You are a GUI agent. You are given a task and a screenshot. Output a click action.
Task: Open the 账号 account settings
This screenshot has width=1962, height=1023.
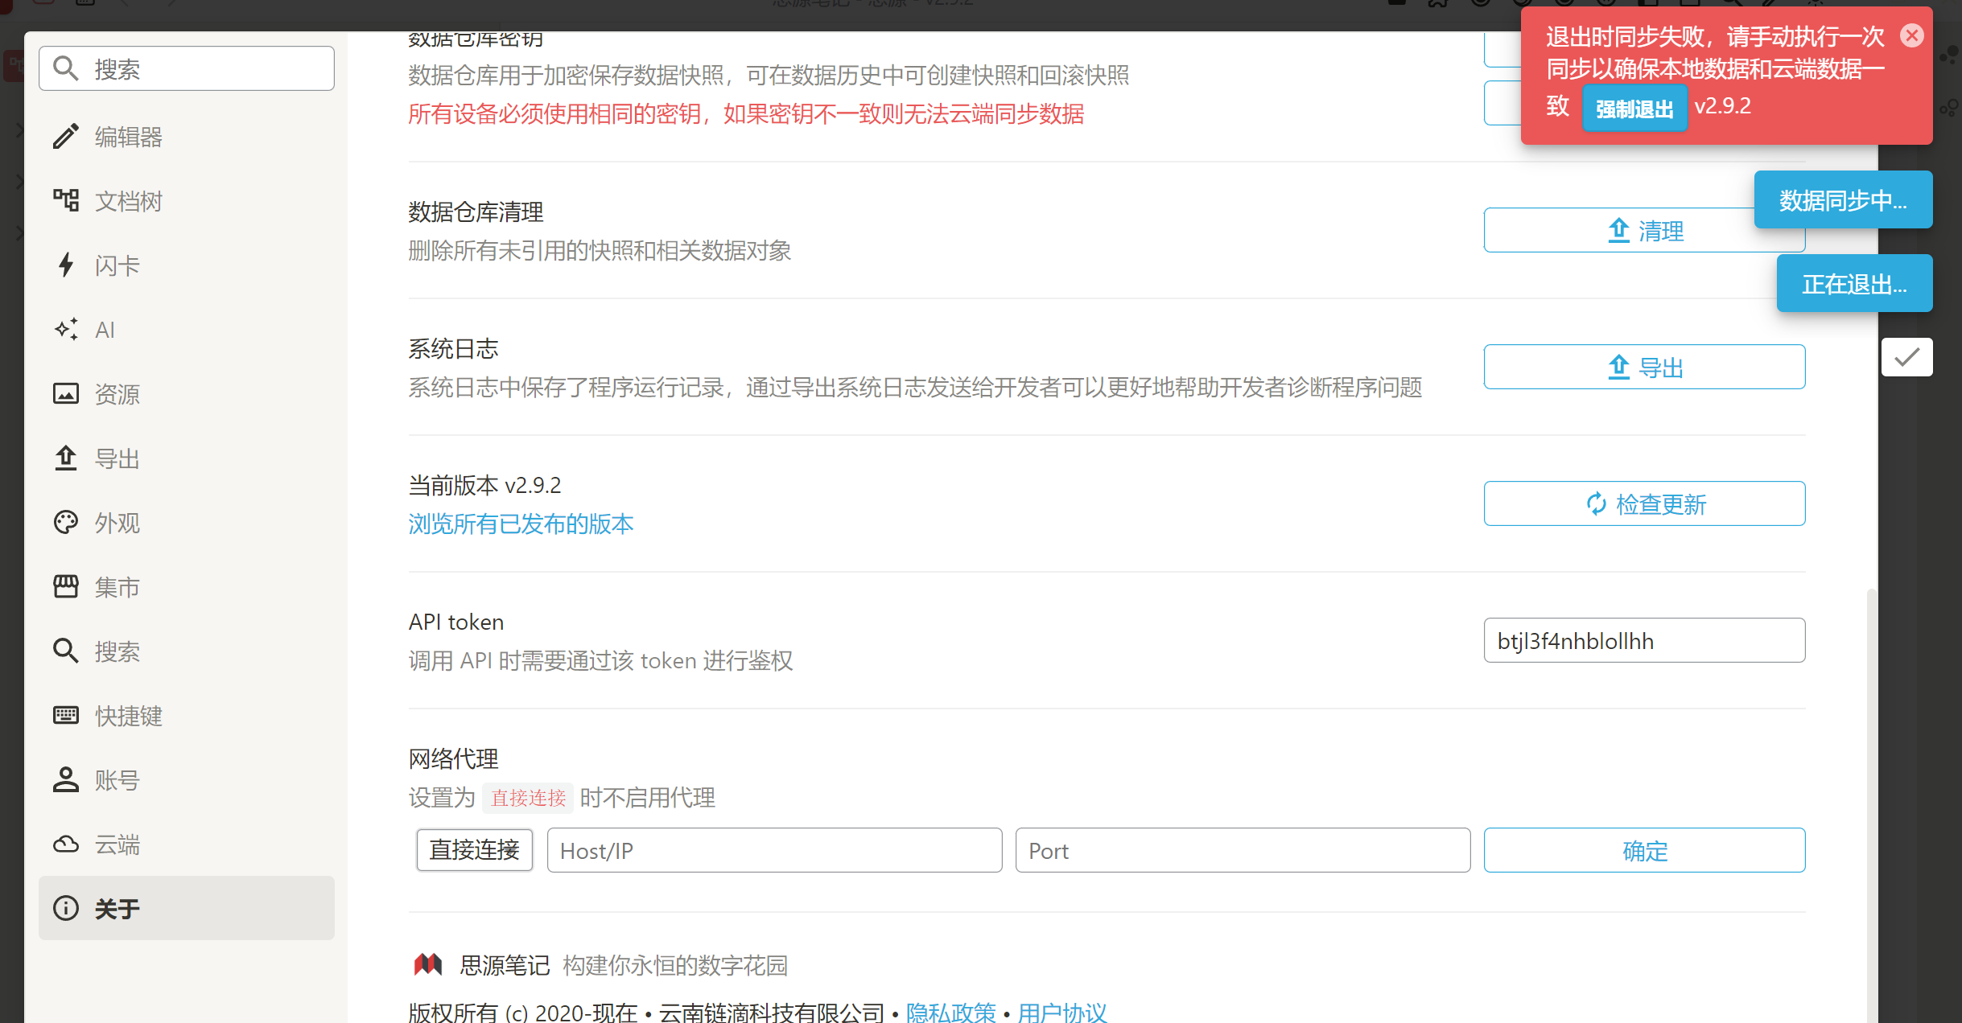117,780
